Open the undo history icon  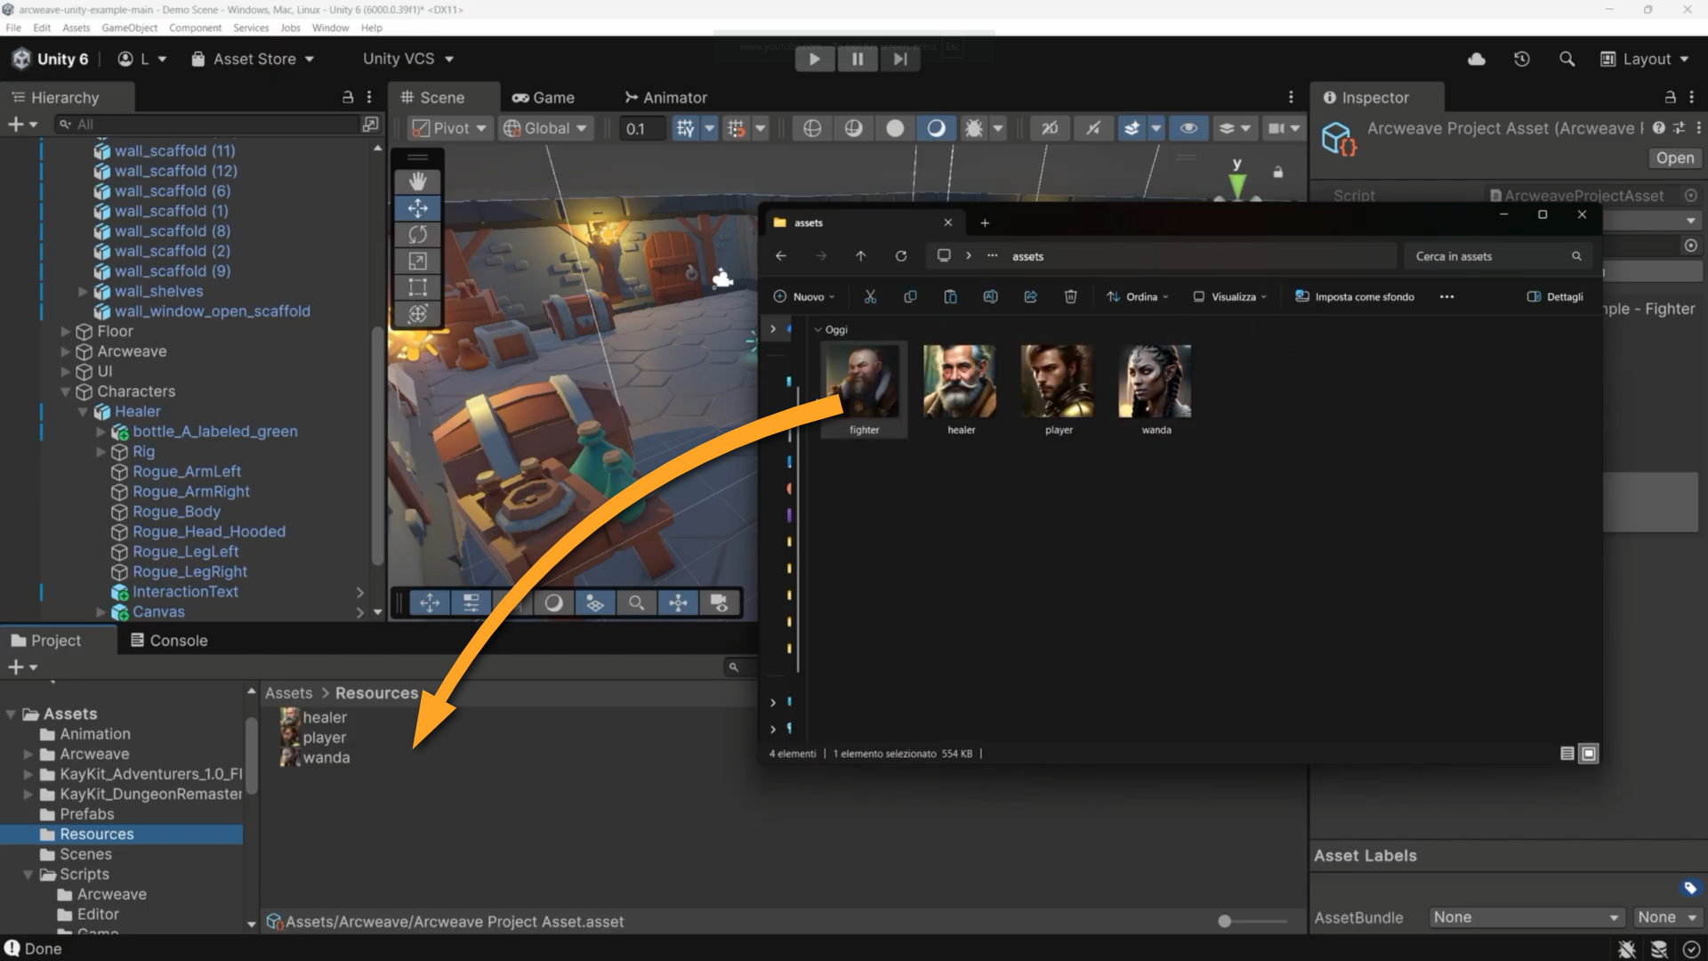[x=1522, y=59]
